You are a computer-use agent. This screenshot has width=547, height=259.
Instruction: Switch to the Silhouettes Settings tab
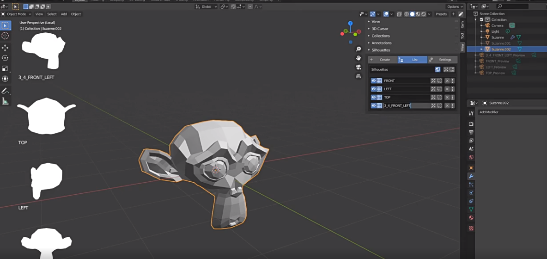click(443, 60)
